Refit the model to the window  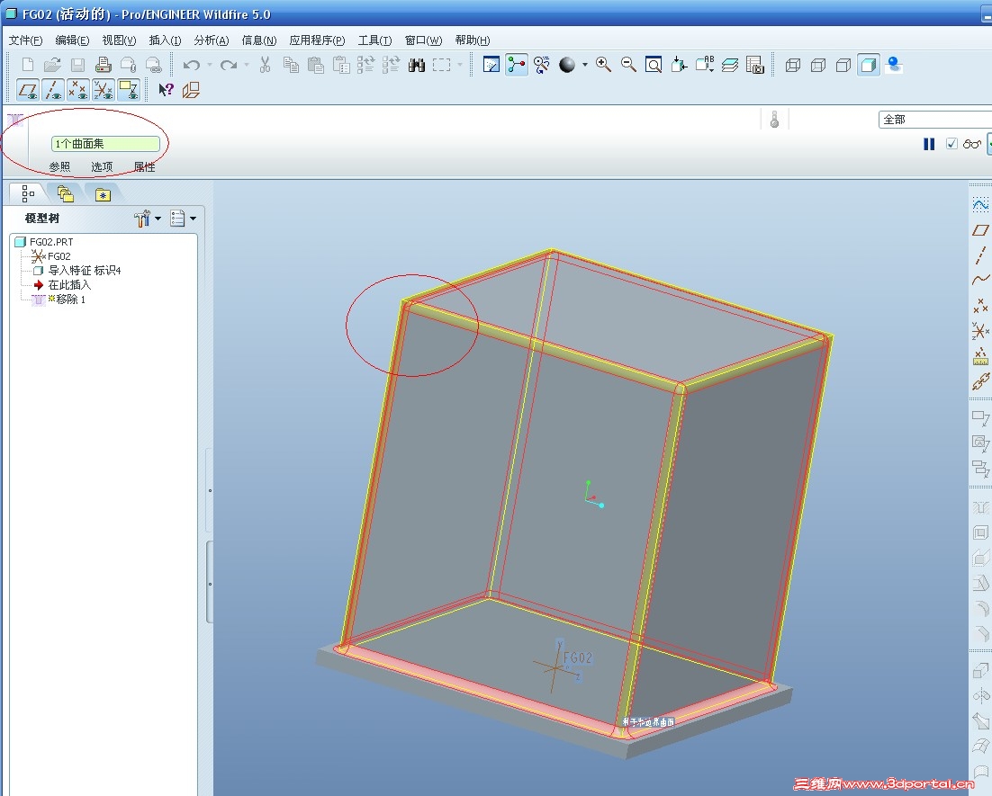(x=654, y=65)
